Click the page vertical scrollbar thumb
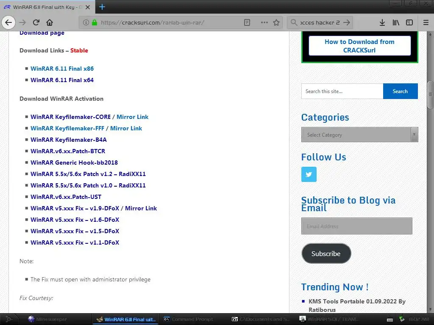This screenshot has width=434, height=325. [430, 95]
